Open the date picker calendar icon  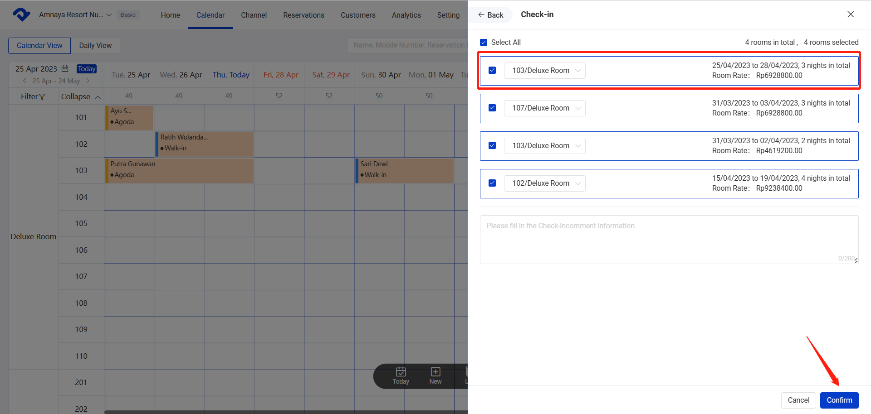pyautogui.click(x=65, y=69)
